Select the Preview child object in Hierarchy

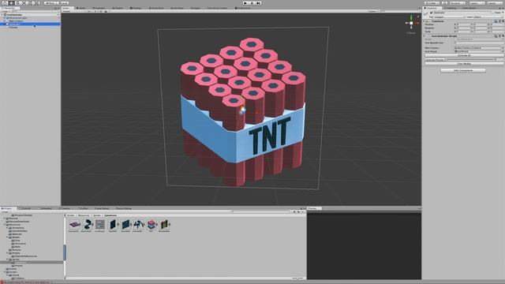13,28
